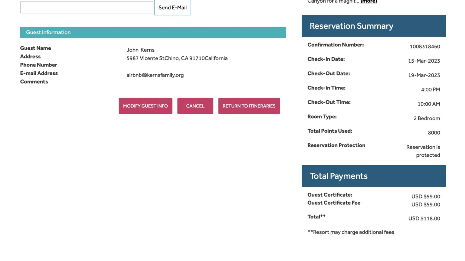The image size is (465, 261).
Task: Click the guest e-mail airbnb@kernsfamily.org
Action: (x=155, y=75)
